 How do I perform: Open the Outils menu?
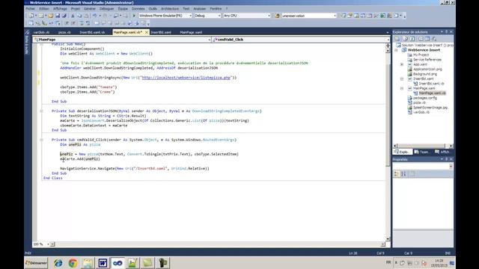tap(153, 9)
